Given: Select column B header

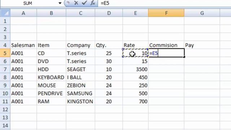Looking at the screenshot, I should [51, 13].
